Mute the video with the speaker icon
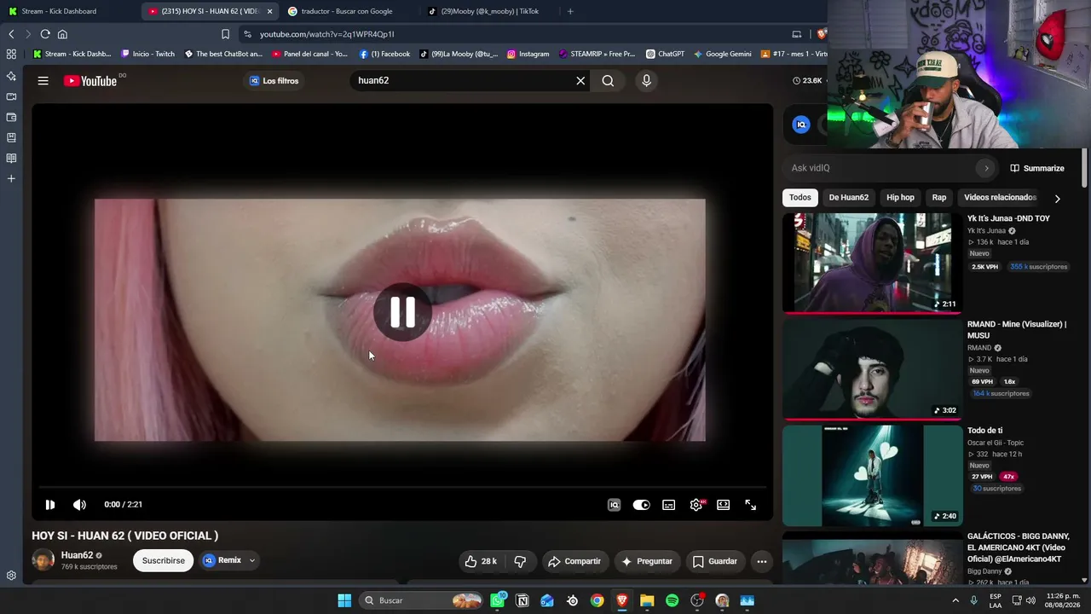 click(79, 505)
